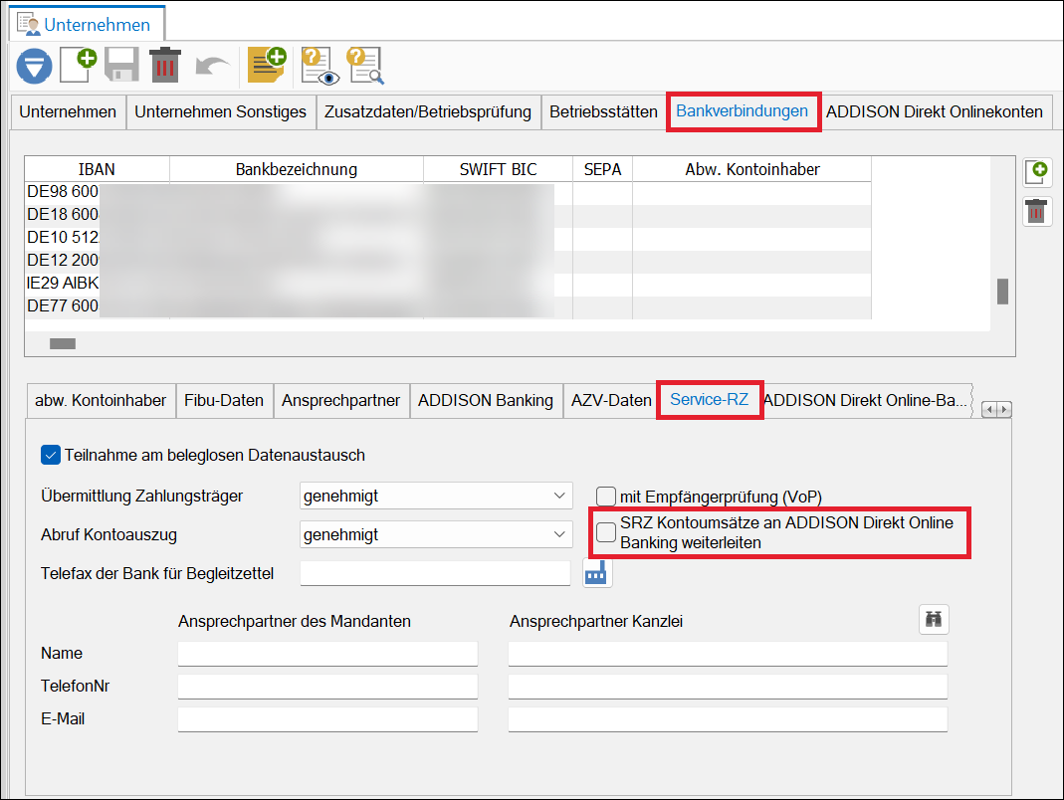1064x800 pixels.
Task: Delete record using toolbar trash icon
Action: pyautogui.click(x=165, y=65)
